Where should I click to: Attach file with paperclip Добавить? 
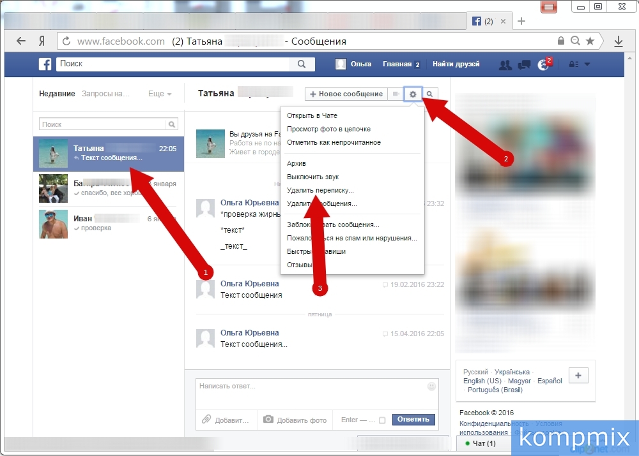coord(225,420)
